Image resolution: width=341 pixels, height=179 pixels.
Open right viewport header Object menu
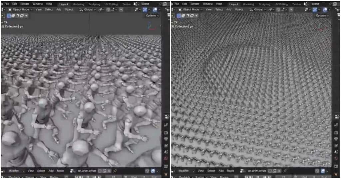(239, 10)
